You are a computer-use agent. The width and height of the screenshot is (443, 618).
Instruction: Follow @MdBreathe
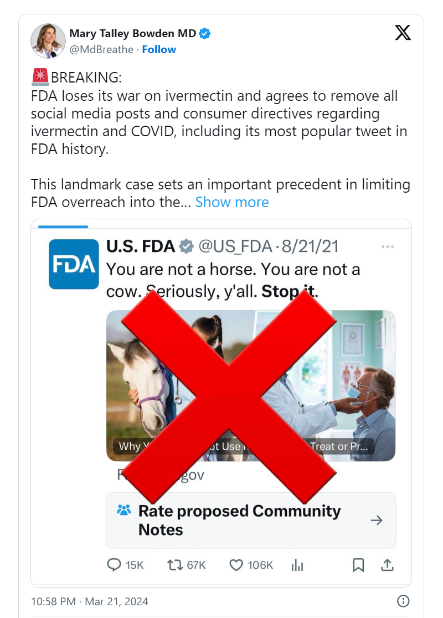tap(159, 49)
